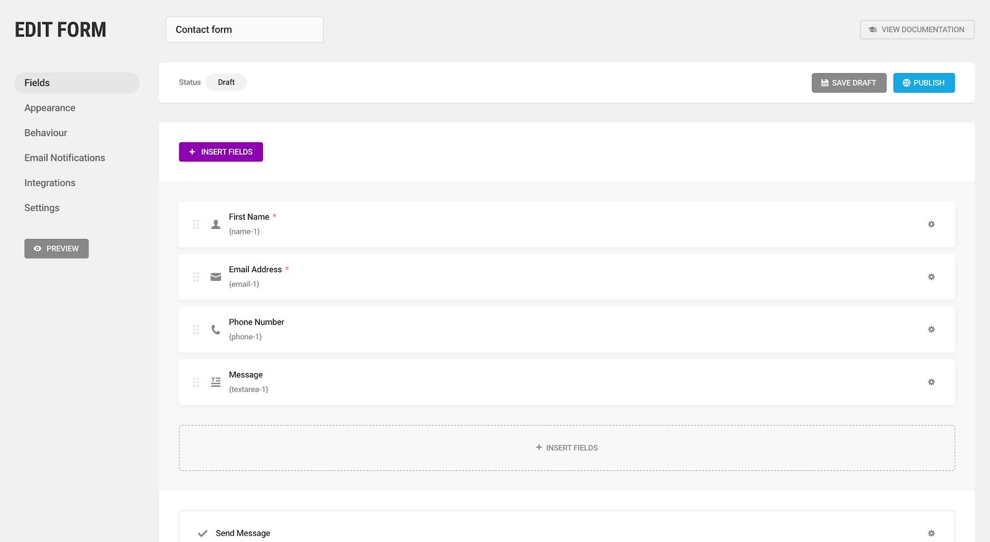The width and height of the screenshot is (990, 542).
Task: Click the purple Insert Fields button
Action: (x=221, y=152)
